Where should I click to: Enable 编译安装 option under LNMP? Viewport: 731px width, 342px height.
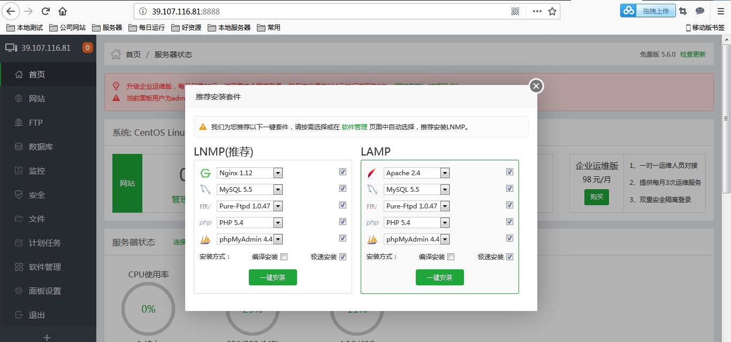coord(284,257)
